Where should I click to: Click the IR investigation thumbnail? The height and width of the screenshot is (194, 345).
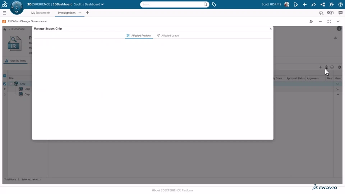[x=14, y=43]
